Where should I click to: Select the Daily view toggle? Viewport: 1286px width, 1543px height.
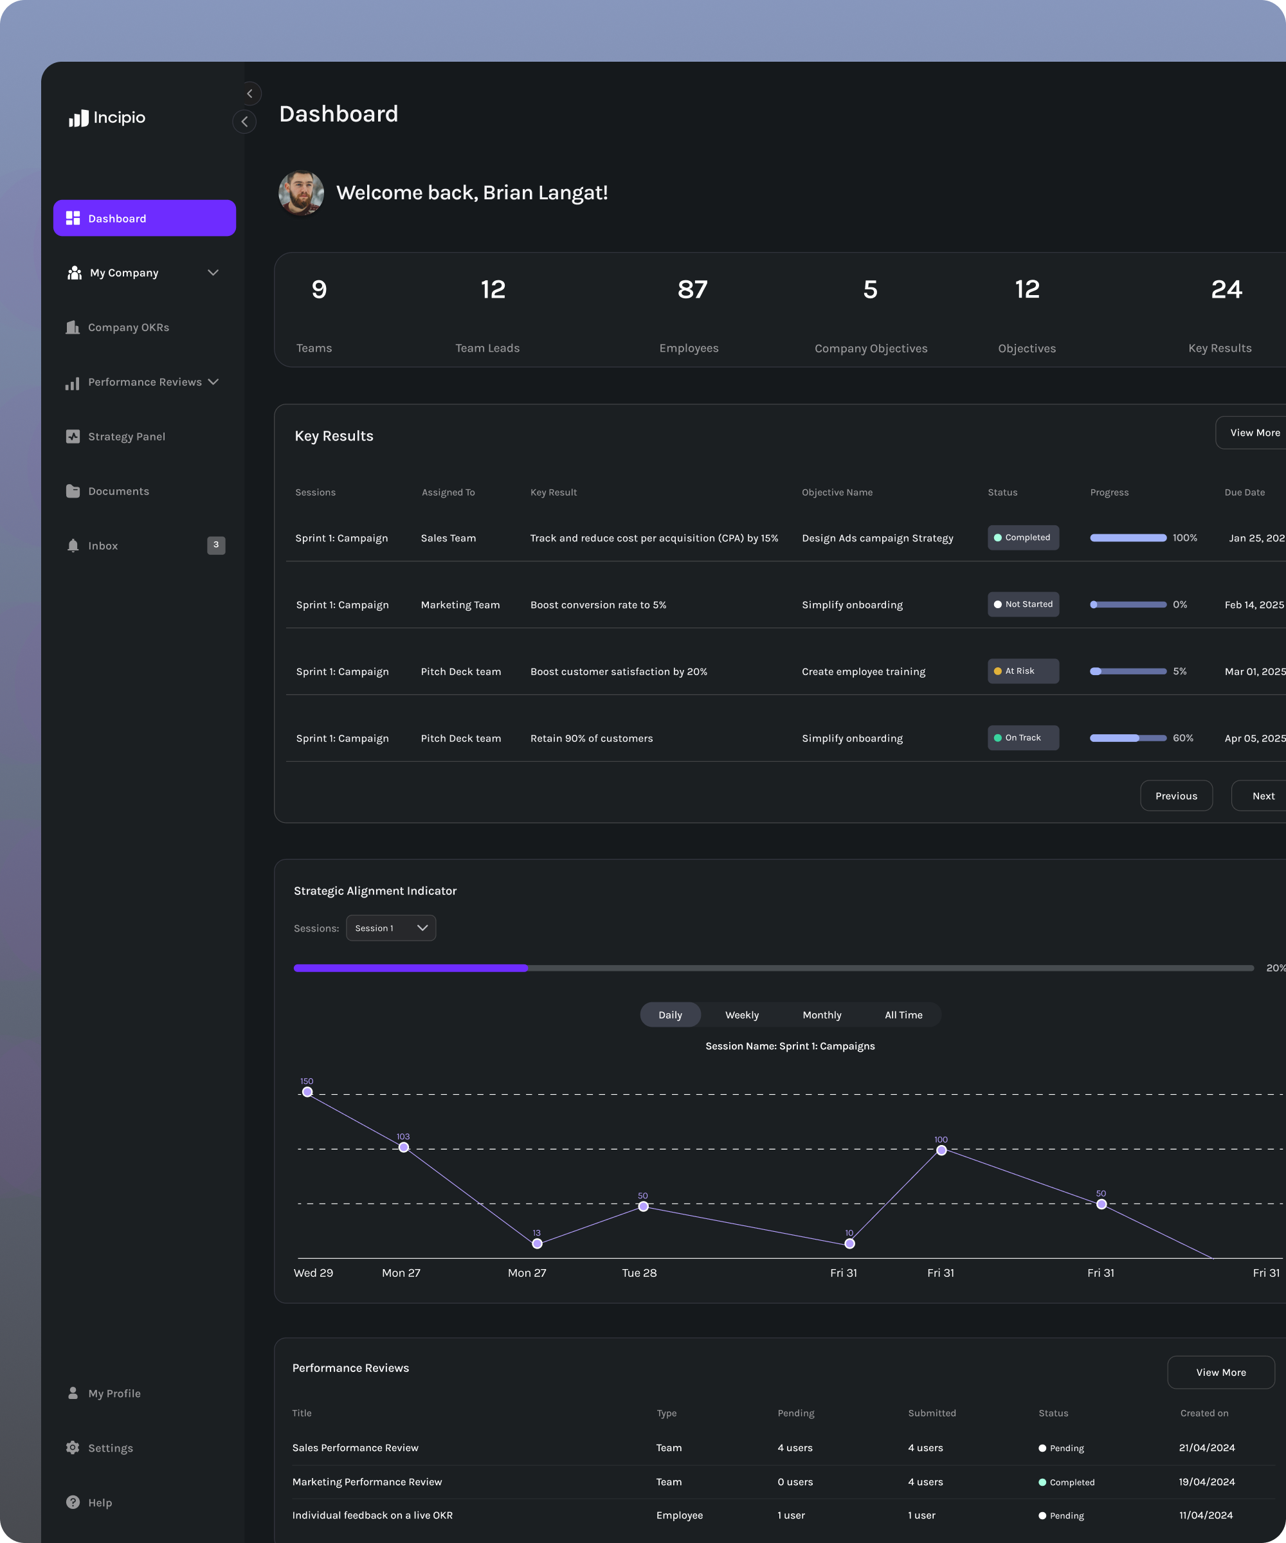pyautogui.click(x=669, y=1015)
